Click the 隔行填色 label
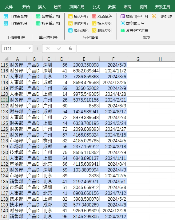The image size is (175, 220). coord(81,30)
